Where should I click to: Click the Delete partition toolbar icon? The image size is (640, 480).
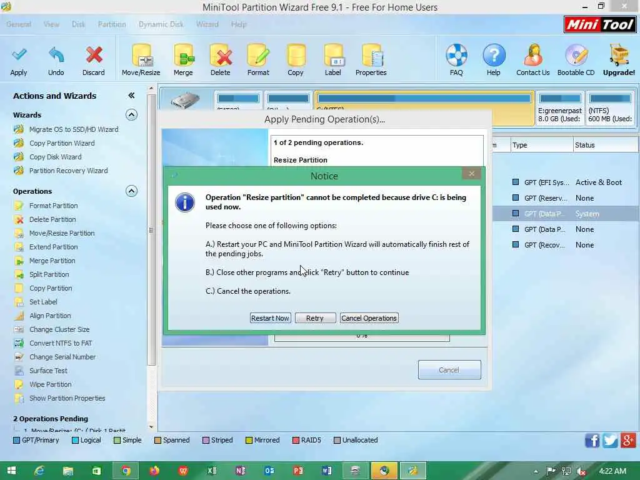(221, 56)
